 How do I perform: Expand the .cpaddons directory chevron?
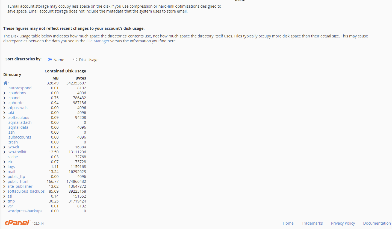point(4,93)
